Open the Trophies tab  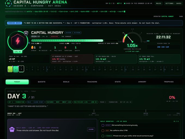click(169, 82)
